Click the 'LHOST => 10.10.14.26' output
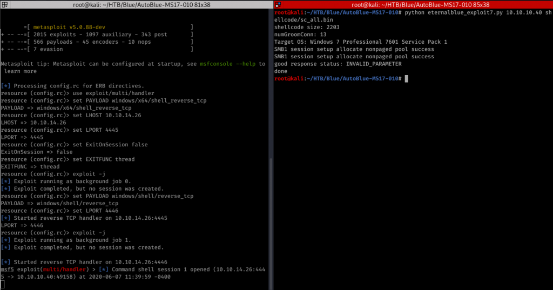 click(33, 123)
